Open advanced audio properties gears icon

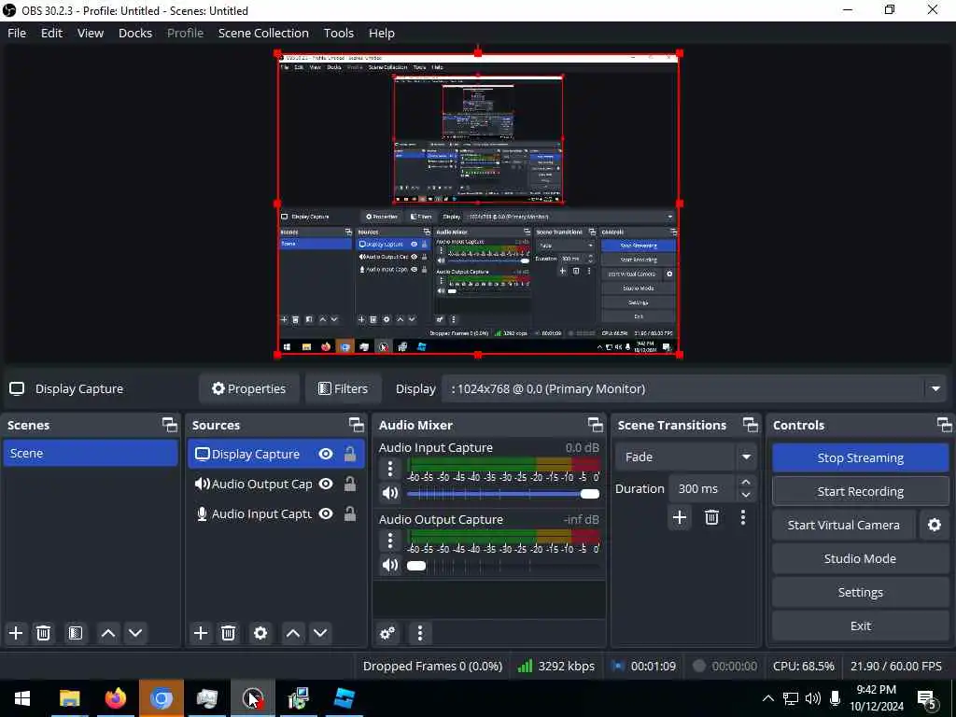click(387, 633)
